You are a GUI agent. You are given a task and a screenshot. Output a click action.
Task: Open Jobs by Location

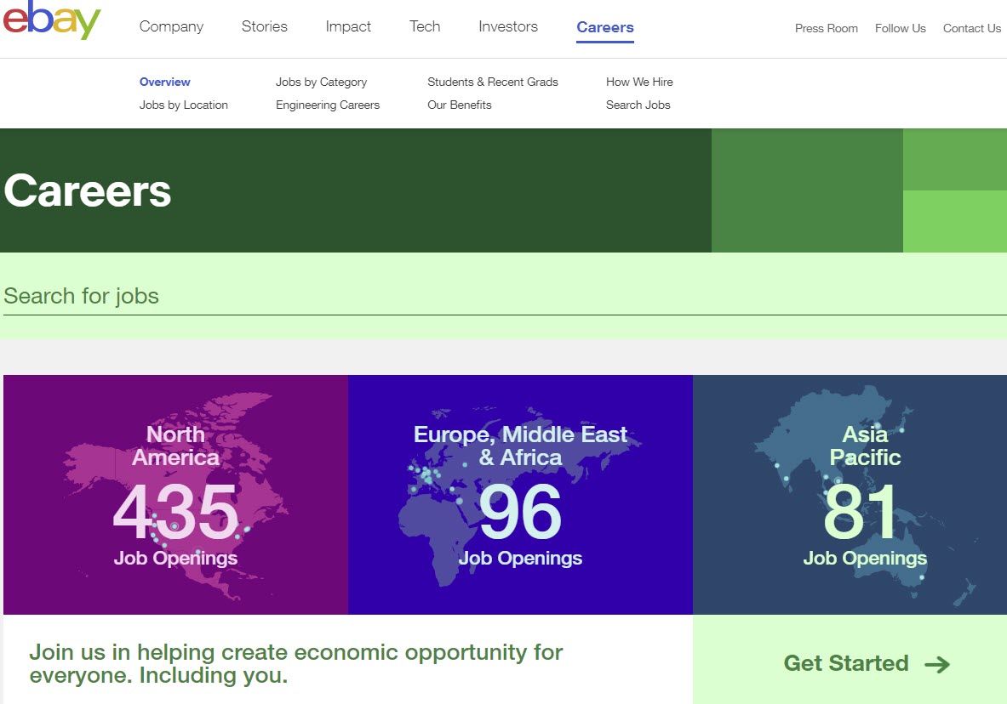click(184, 105)
